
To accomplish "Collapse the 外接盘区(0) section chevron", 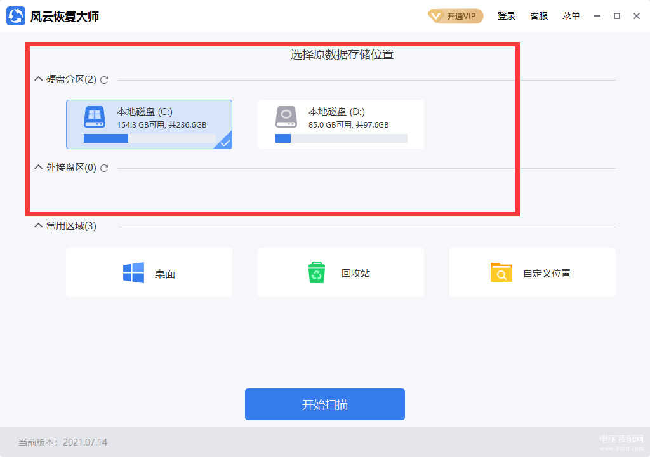I will 39,167.
